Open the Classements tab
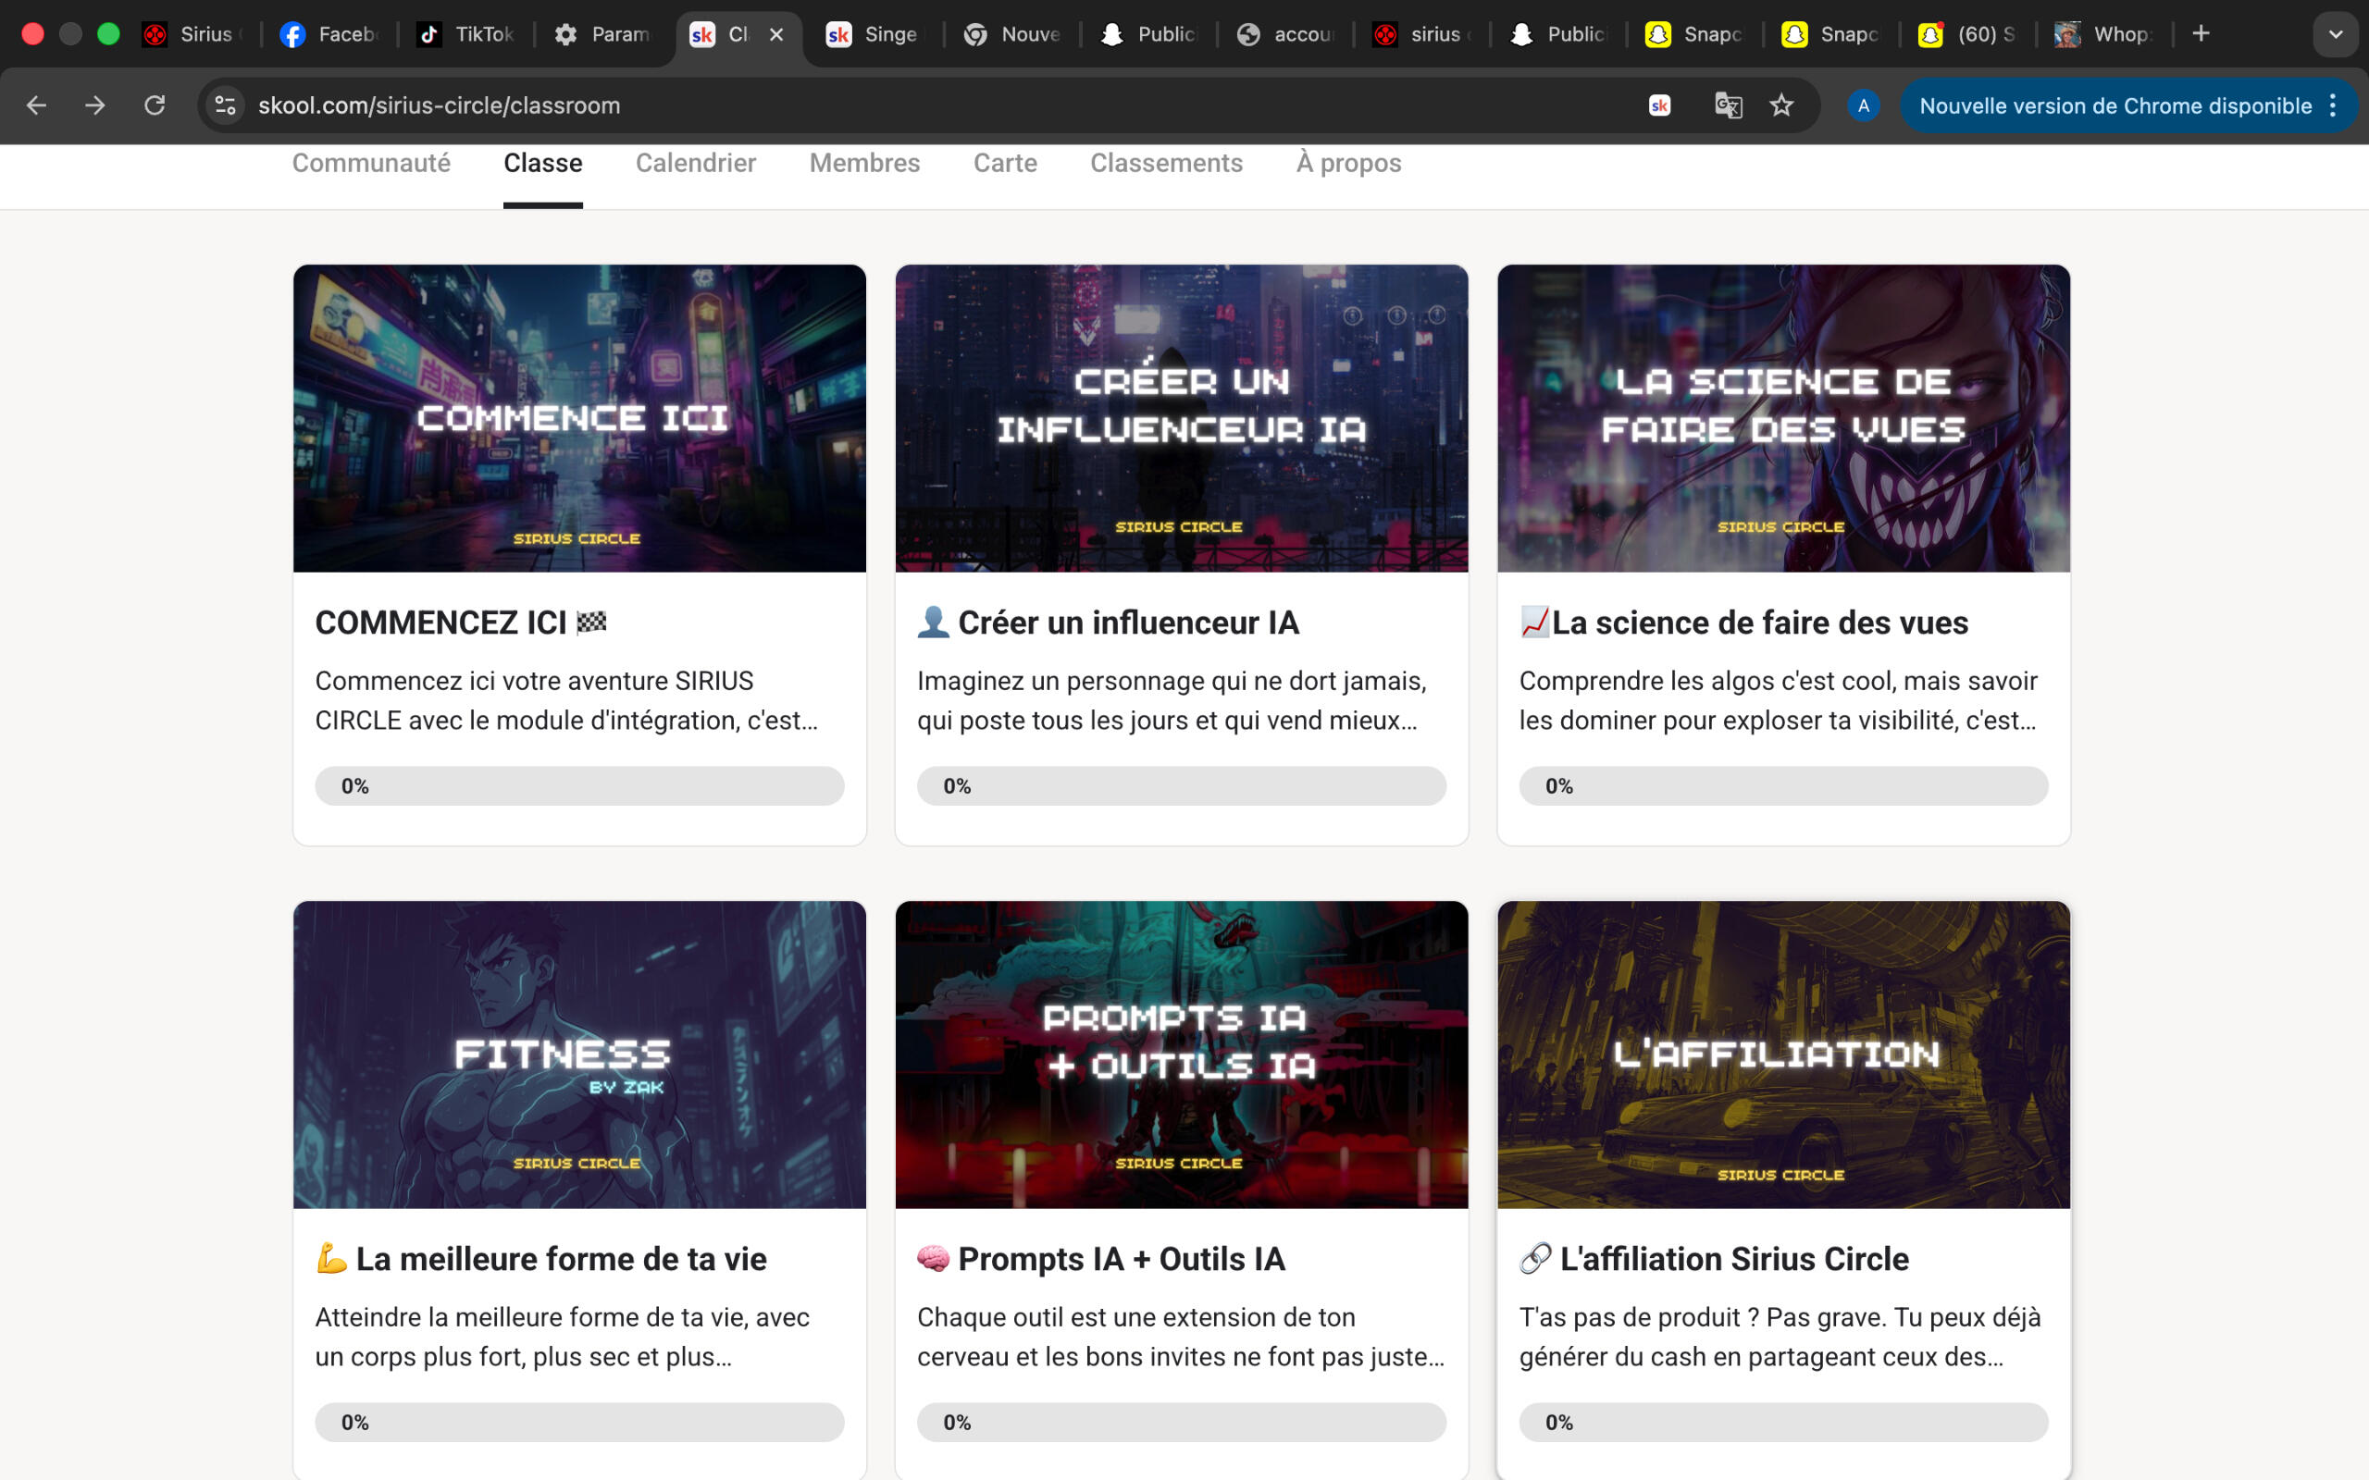 (x=1166, y=163)
